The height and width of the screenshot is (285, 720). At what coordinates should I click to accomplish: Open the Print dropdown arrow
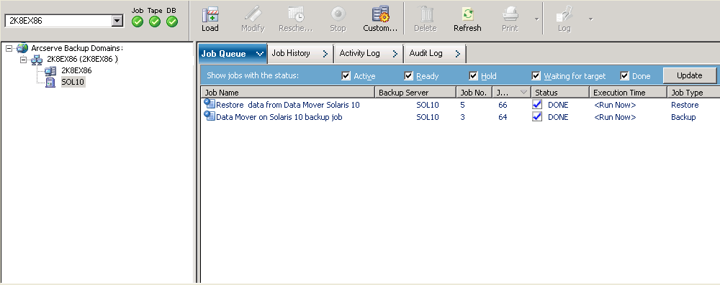[x=537, y=19]
